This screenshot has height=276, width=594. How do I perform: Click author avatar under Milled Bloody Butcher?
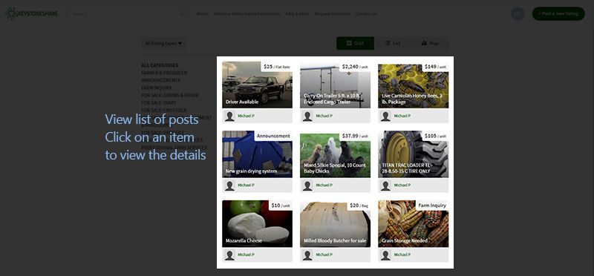point(307,255)
